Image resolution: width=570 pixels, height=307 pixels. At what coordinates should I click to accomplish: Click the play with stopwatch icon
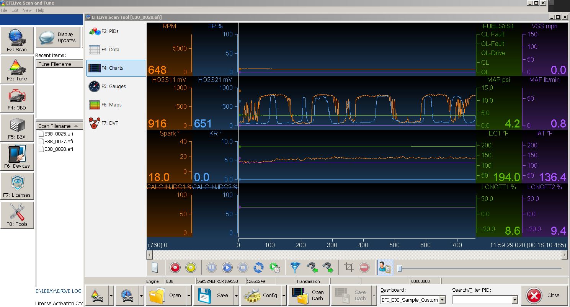click(274, 268)
